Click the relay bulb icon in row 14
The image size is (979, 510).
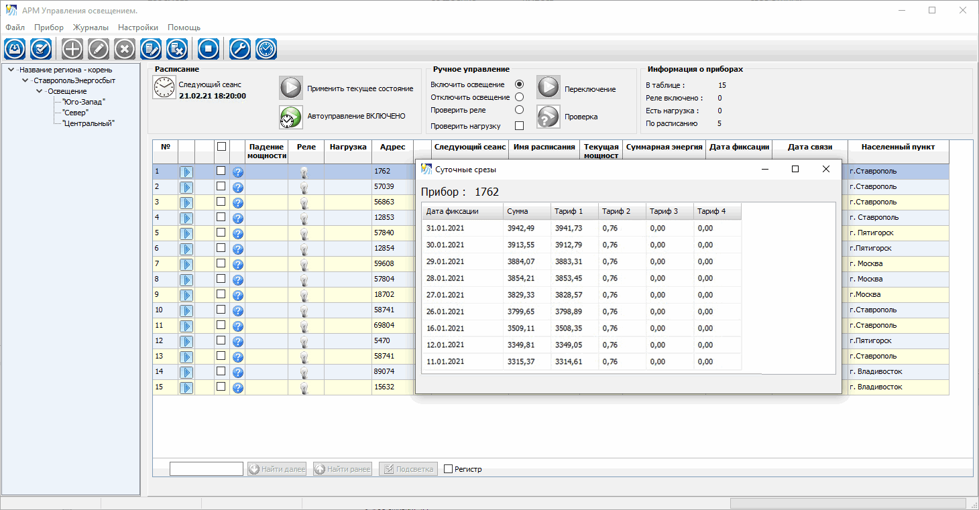click(x=304, y=373)
